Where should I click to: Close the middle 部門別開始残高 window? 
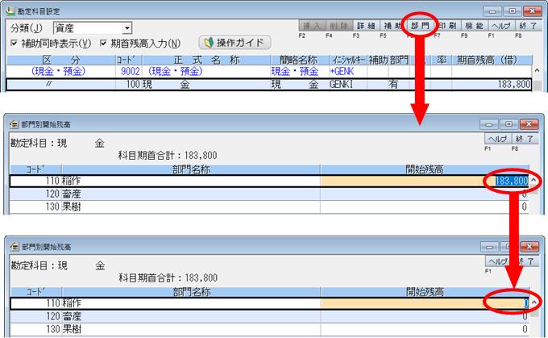point(529,124)
